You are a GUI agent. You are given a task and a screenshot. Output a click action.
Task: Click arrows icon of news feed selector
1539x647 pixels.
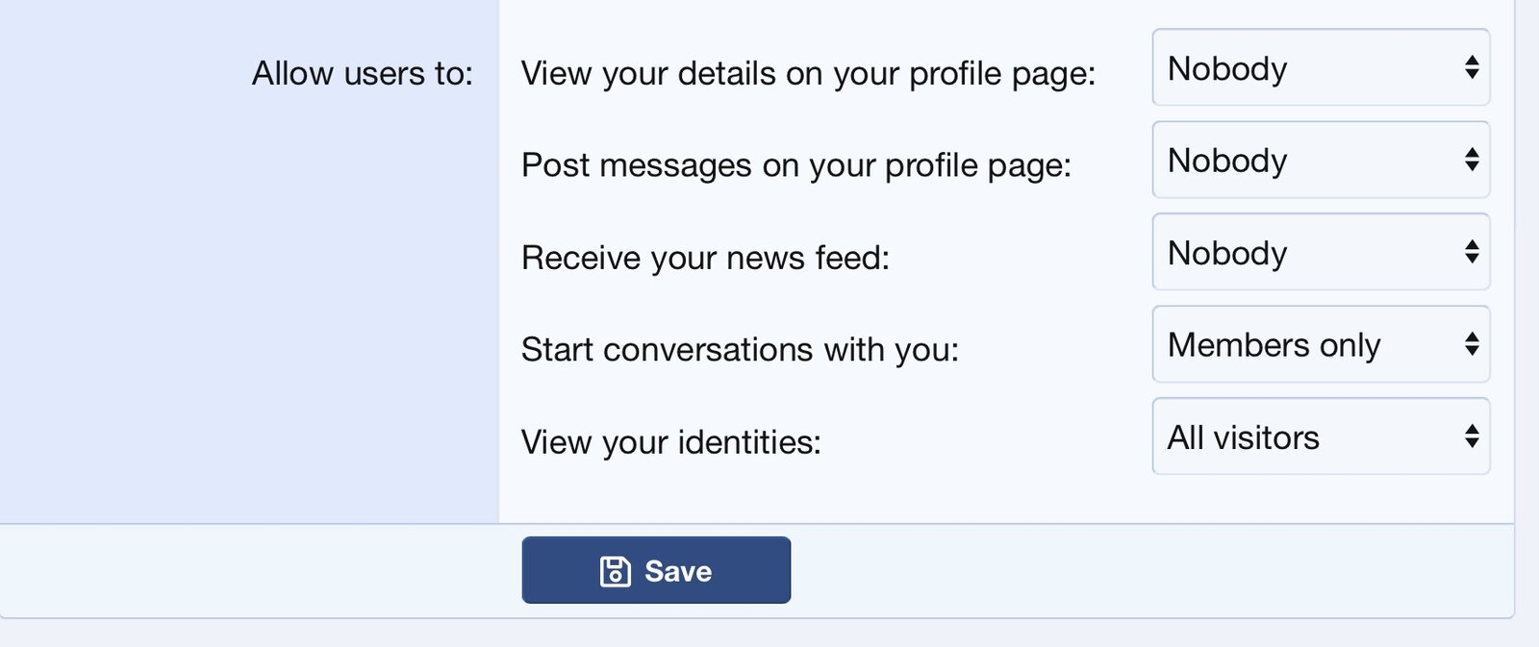point(1472,252)
